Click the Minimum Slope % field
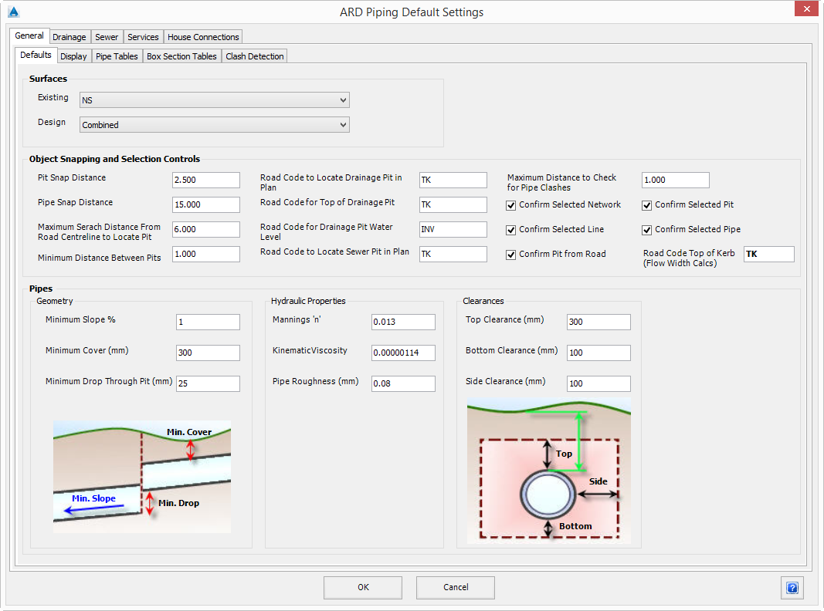 click(208, 322)
